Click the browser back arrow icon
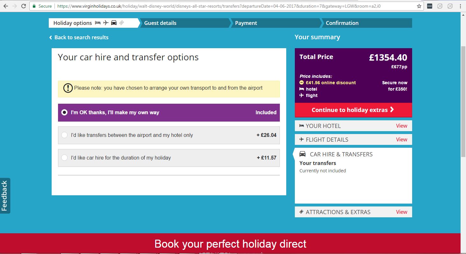Screen dimensions: 466x254 pos(5,6)
